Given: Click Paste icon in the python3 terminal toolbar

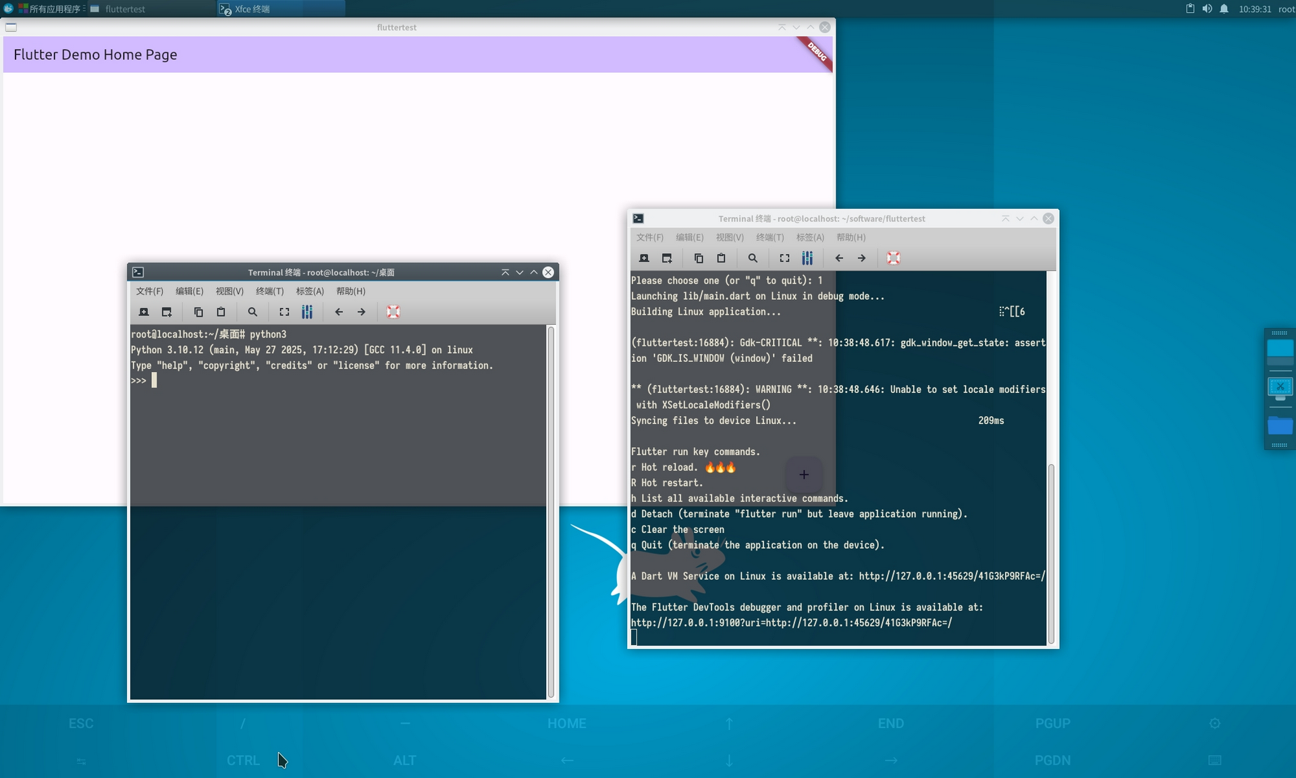Looking at the screenshot, I should point(221,312).
